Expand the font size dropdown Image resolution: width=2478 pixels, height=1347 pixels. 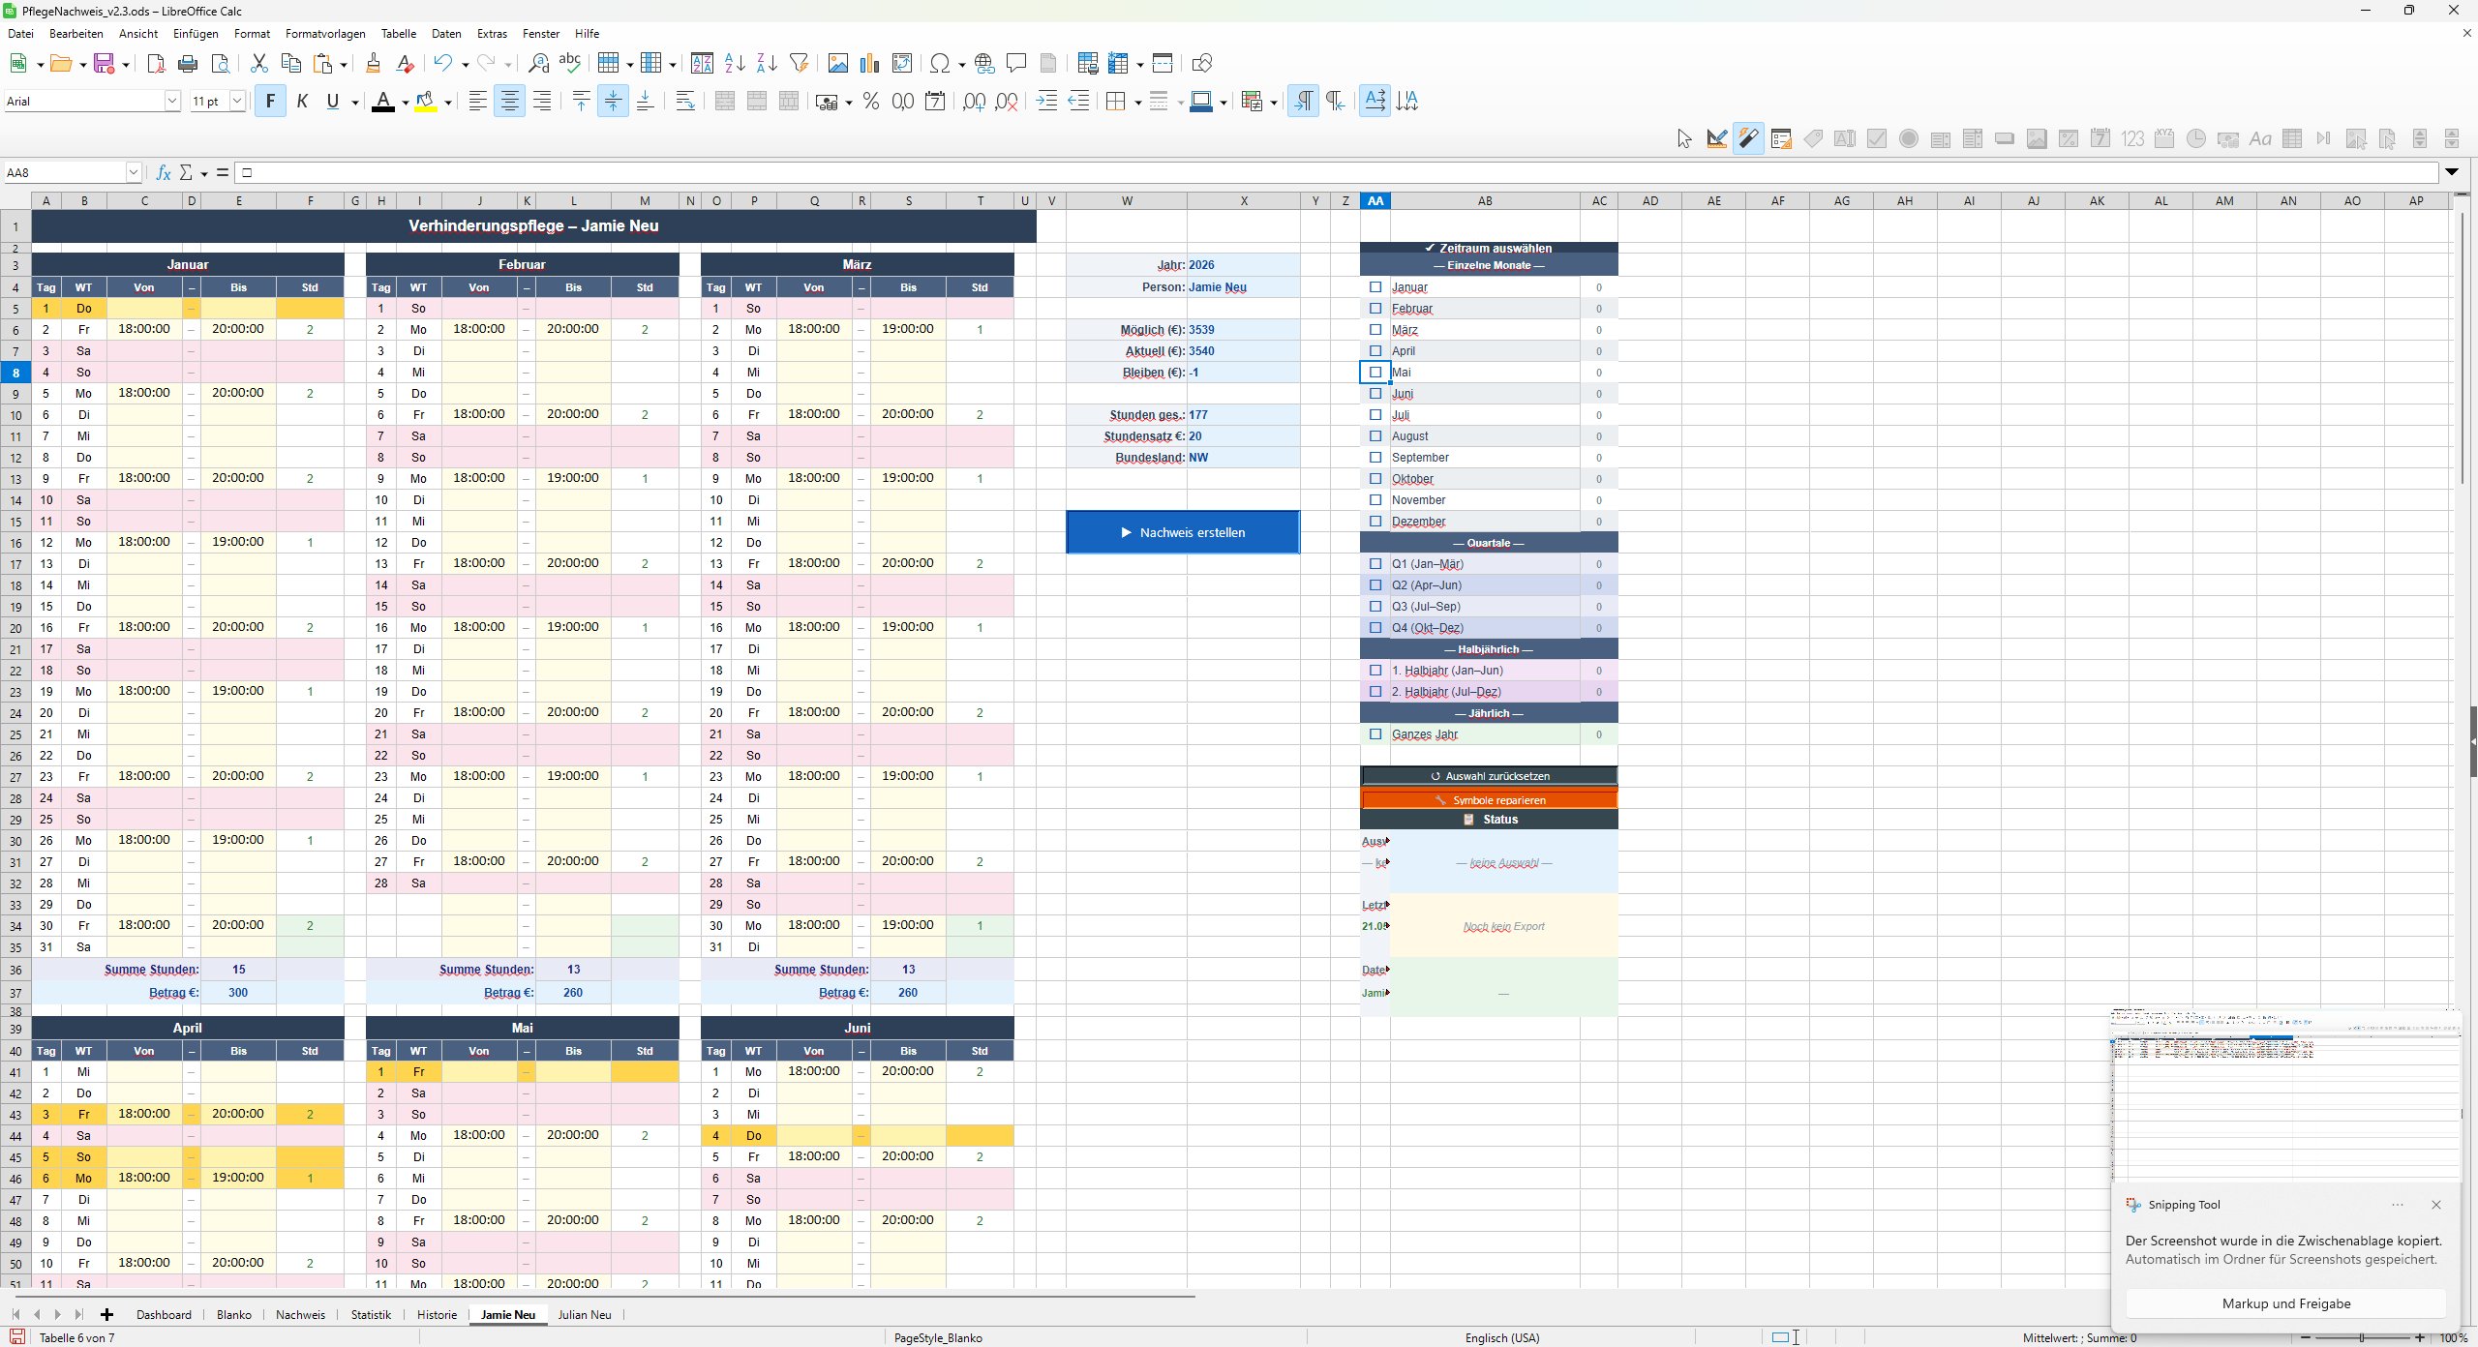click(236, 101)
